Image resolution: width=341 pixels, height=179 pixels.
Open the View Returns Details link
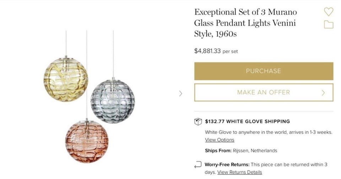click(239, 172)
